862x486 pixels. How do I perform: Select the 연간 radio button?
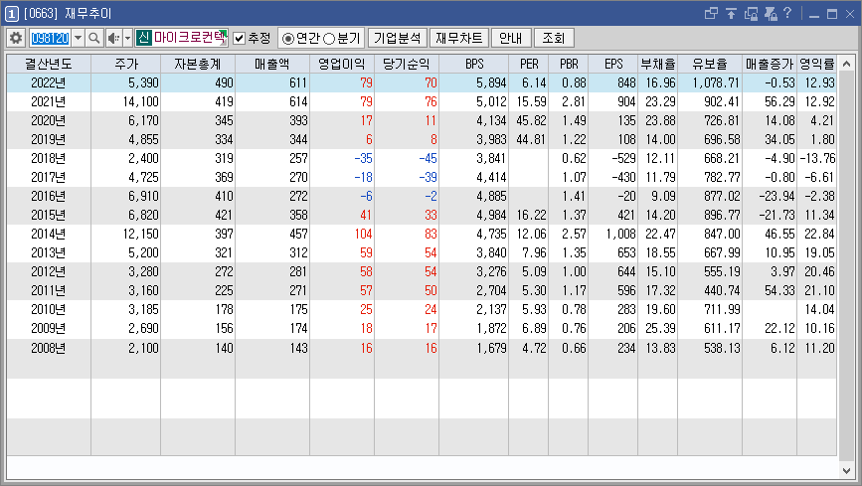[288, 39]
